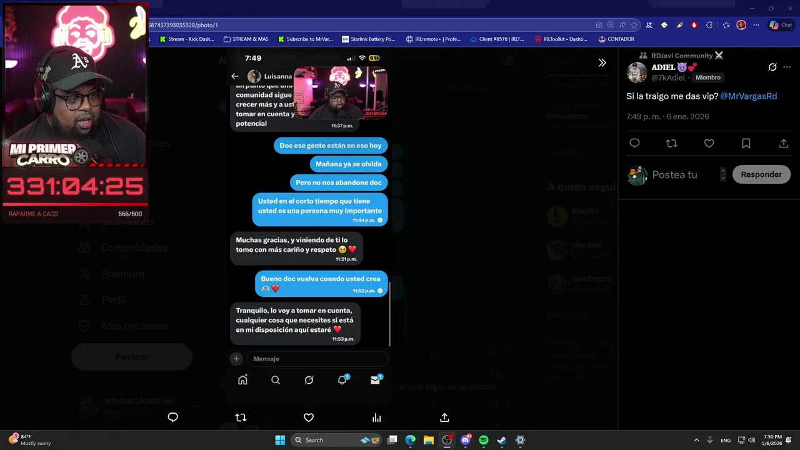This screenshot has height=450, width=800.
Task: Bookmark ADIEL's post
Action: tap(746, 143)
